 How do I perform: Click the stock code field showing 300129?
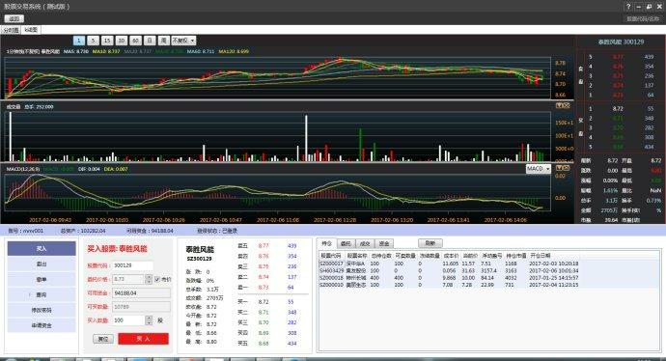pos(132,265)
